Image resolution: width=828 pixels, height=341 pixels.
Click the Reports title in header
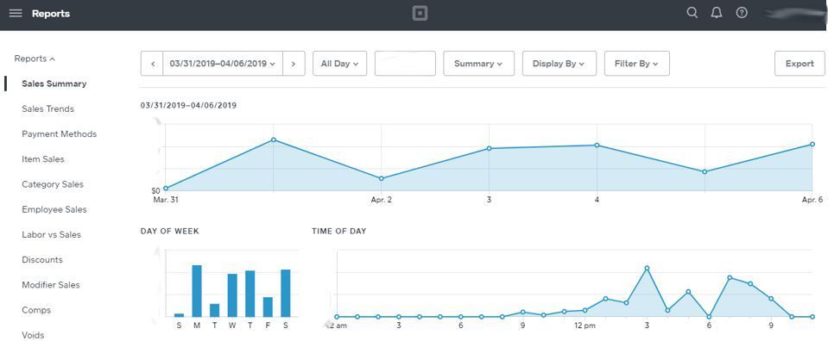51,14
